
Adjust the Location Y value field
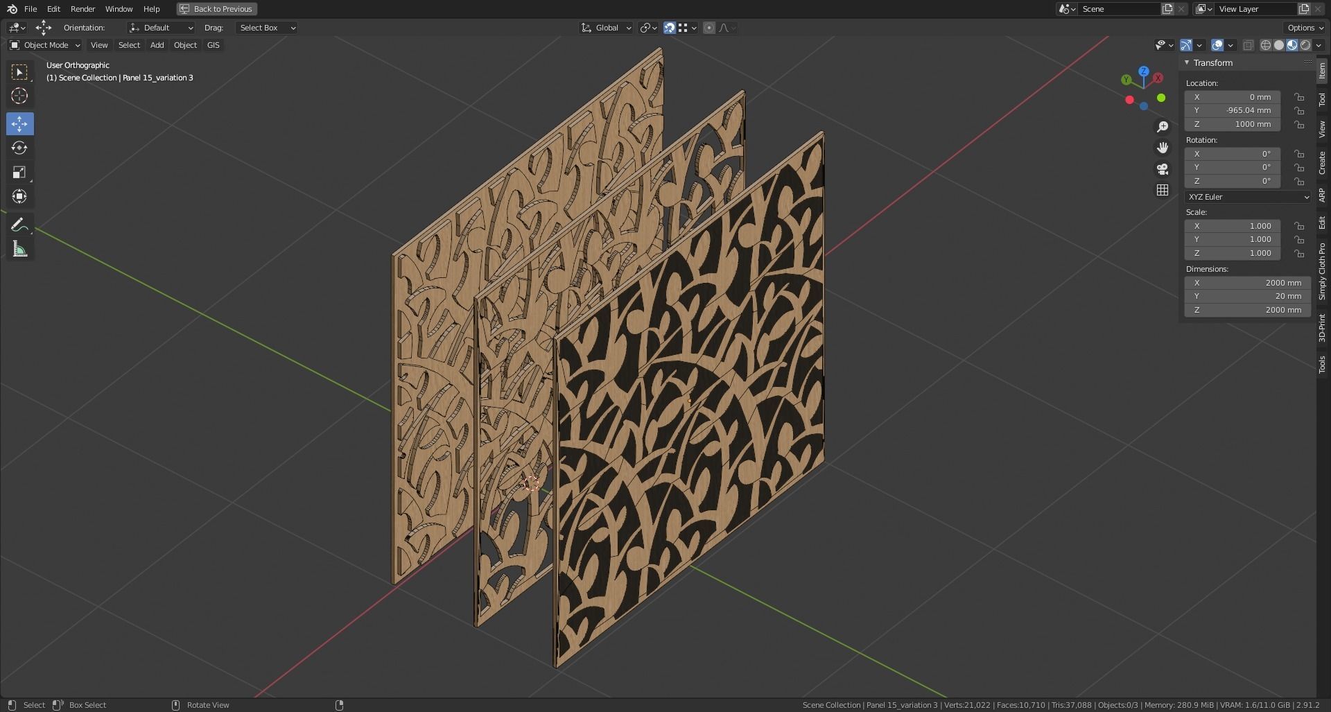(x=1232, y=111)
